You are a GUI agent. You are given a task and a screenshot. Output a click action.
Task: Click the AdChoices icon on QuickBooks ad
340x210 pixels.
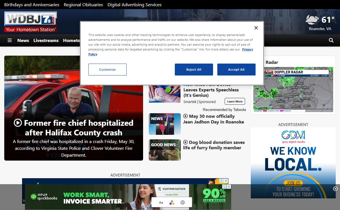224,186
